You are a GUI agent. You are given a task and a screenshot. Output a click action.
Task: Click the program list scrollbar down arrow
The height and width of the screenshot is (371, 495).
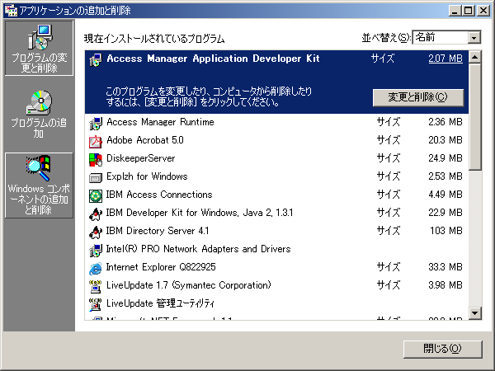click(474, 313)
